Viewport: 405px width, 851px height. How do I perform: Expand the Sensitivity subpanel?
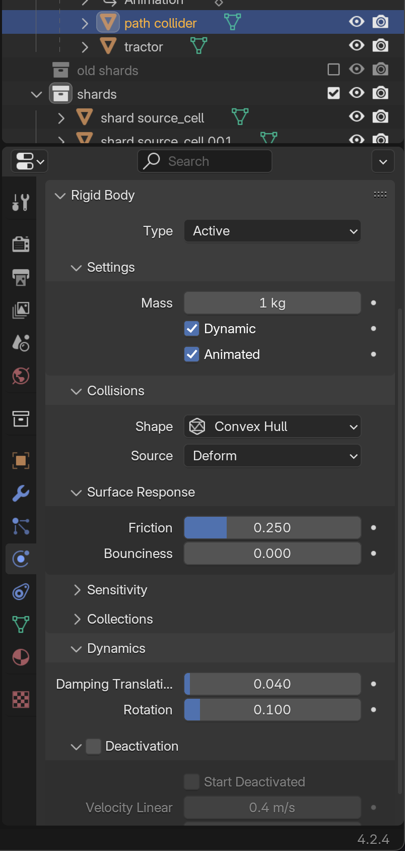77,590
